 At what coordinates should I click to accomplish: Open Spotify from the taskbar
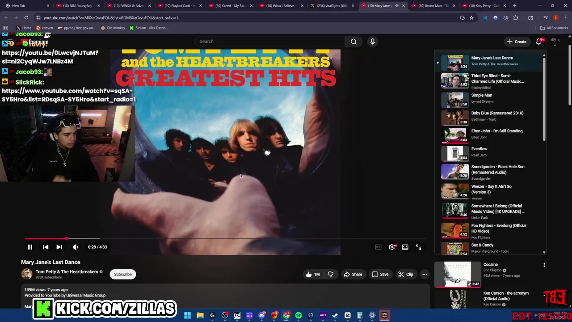click(299, 315)
